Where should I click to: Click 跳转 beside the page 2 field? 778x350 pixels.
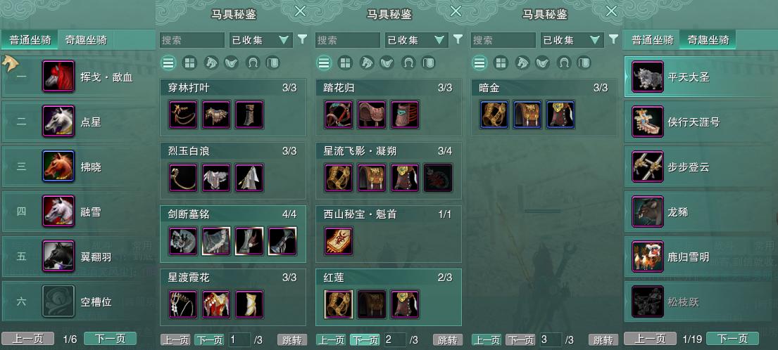pyautogui.click(x=448, y=339)
